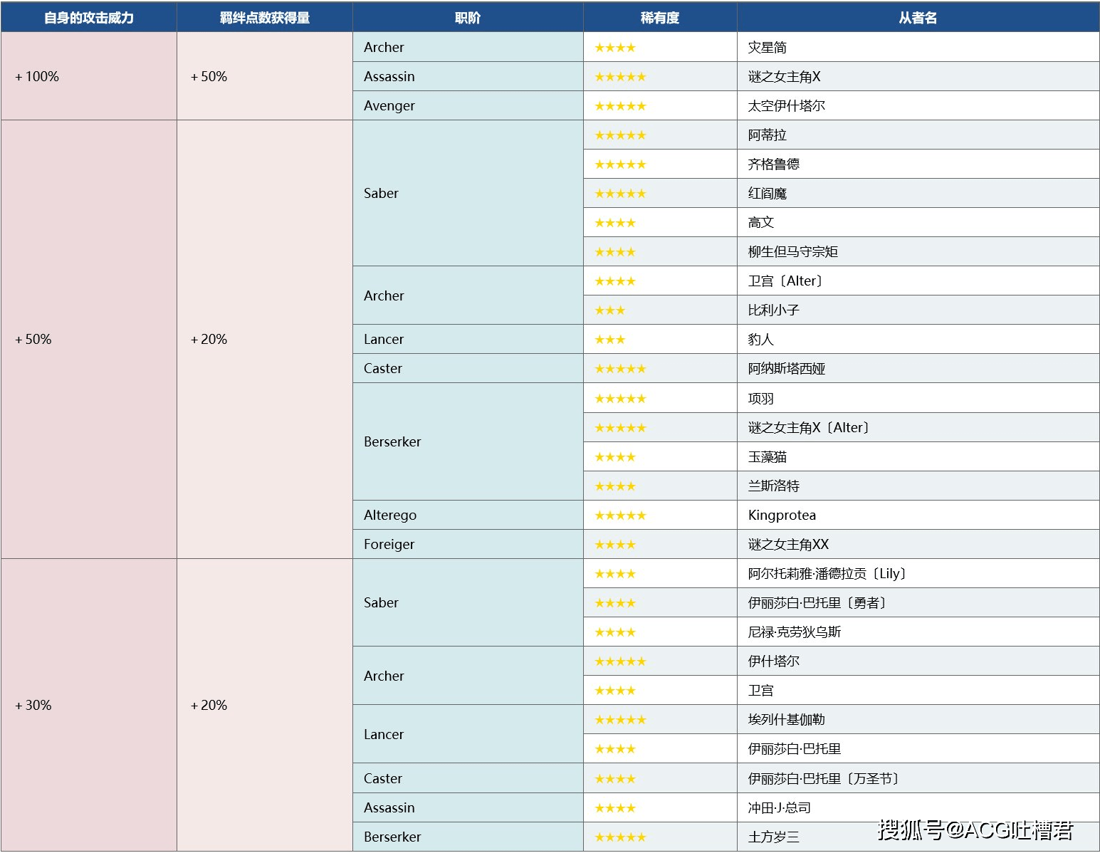Click the four-star rating beside 灾星简
The image size is (1100, 853).
(615, 47)
